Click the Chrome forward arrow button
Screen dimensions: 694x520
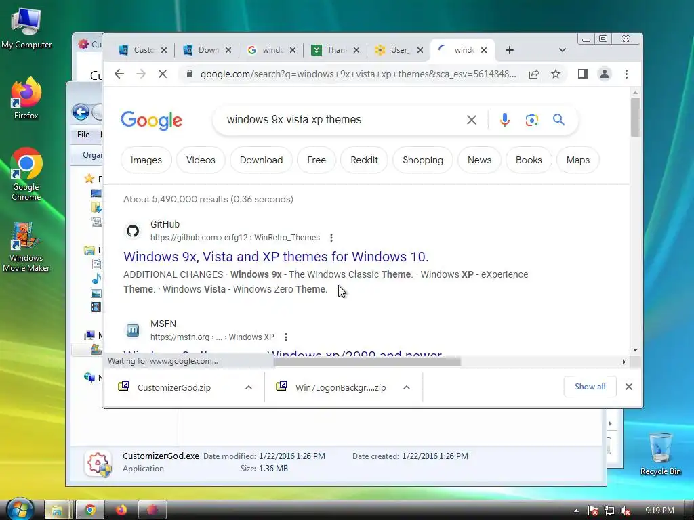[141, 74]
